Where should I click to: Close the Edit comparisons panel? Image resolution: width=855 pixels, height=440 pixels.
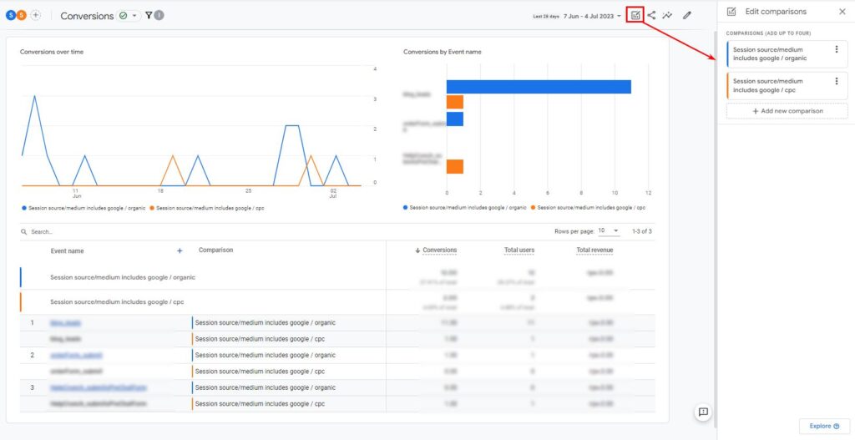[842, 12]
